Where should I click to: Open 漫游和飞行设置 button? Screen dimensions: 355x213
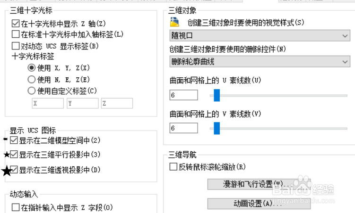[259, 184]
